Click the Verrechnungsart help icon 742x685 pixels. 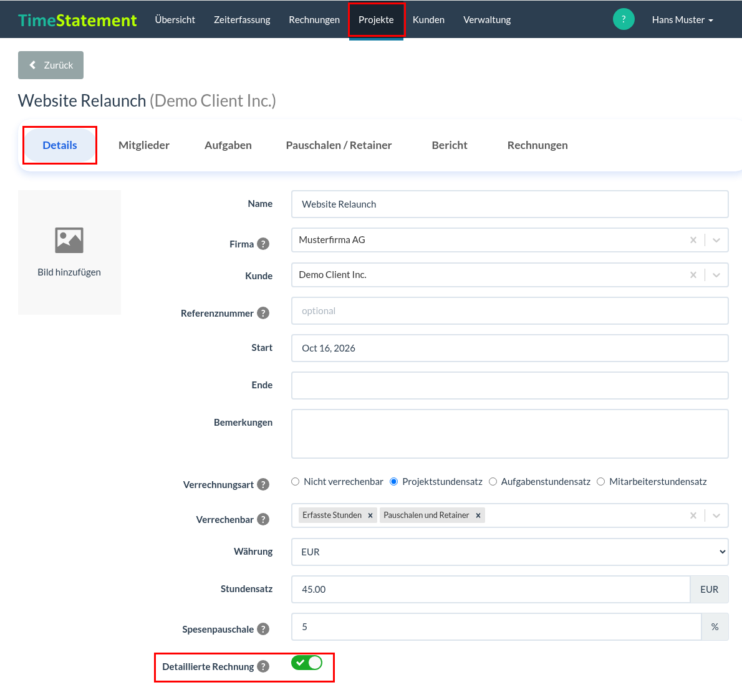point(263,485)
